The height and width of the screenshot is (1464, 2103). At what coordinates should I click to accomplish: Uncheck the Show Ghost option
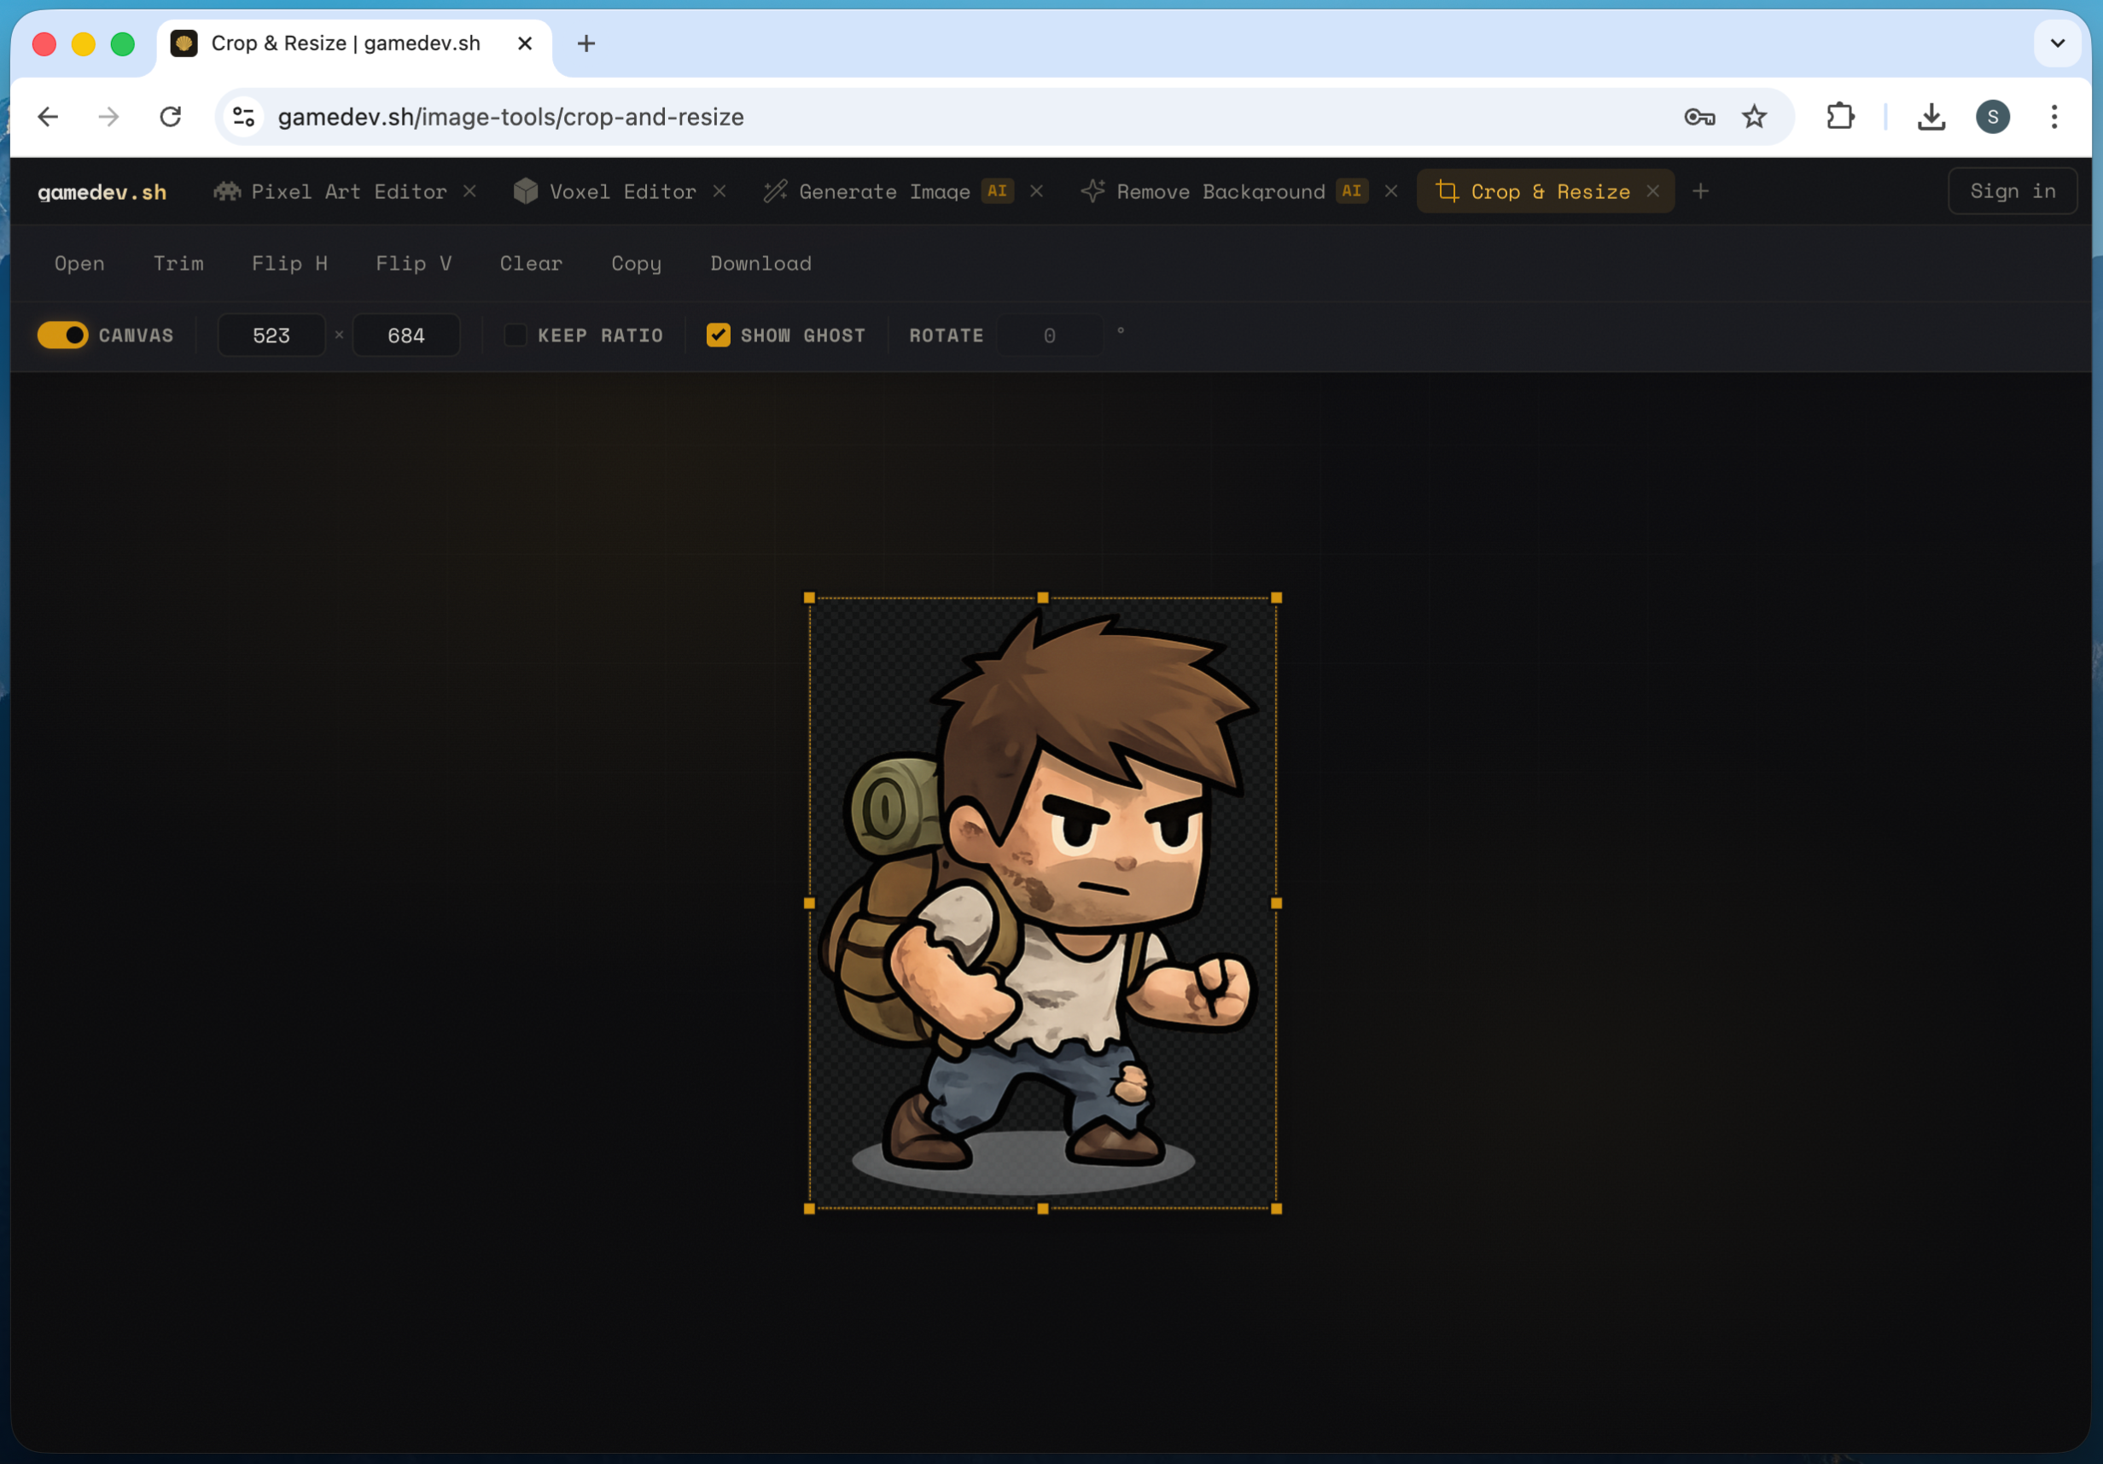click(x=718, y=335)
